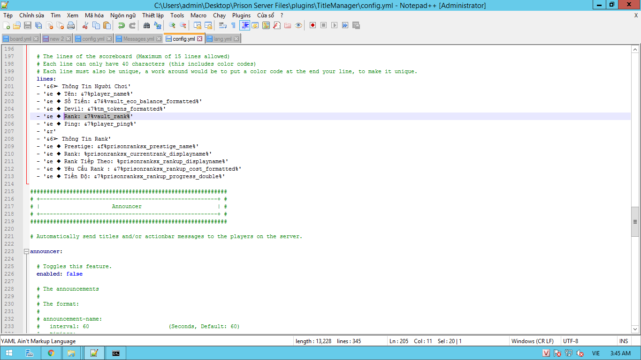The height and width of the screenshot is (360, 641).
Task: Click UTF-8 encoding in status bar
Action: (x=571, y=341)
